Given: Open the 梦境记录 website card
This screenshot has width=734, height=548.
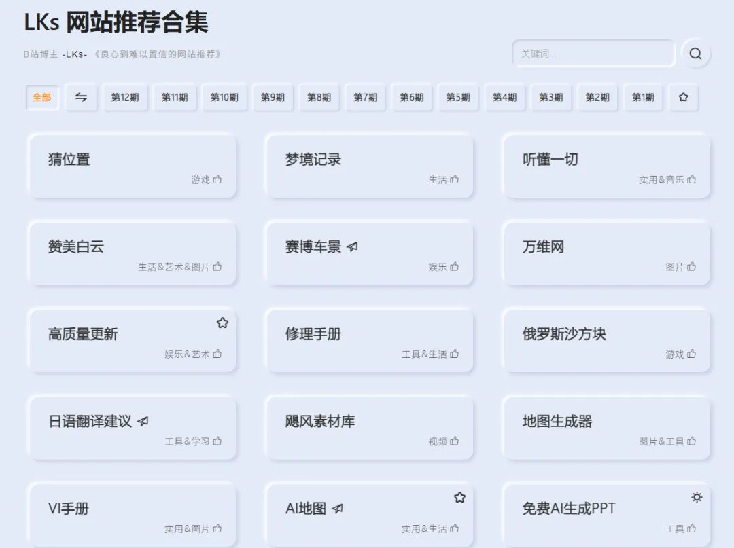Looking at the screenshot, I should tap(370, 166).
